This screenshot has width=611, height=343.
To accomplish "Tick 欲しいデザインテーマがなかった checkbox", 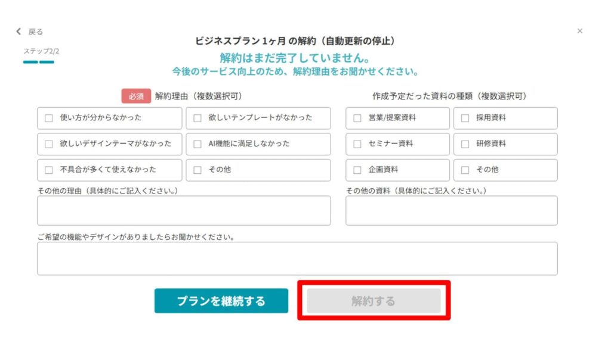I will coord(49,144).
